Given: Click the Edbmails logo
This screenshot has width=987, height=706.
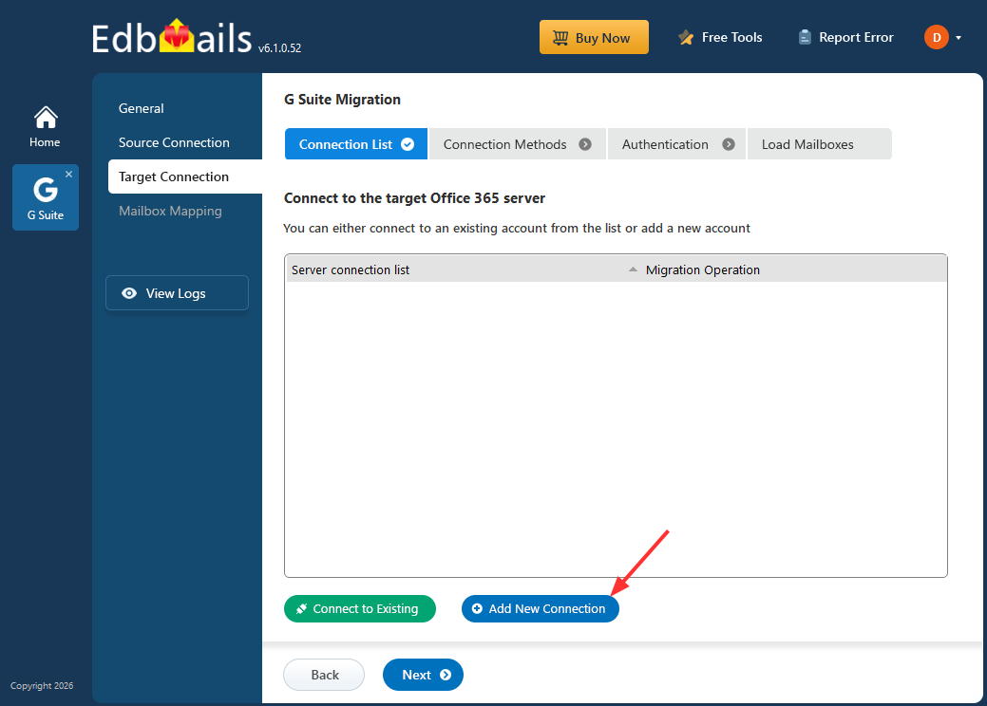Looking at the screenshot, I should point(170,38).
